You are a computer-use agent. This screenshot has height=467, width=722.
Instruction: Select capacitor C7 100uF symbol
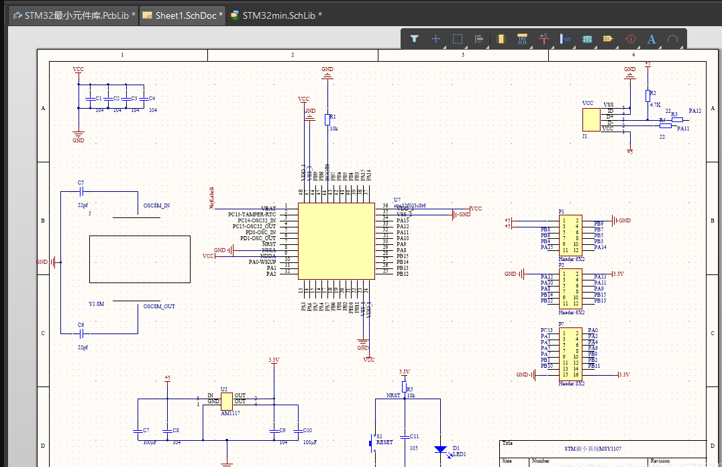click(x=138, y=431)
